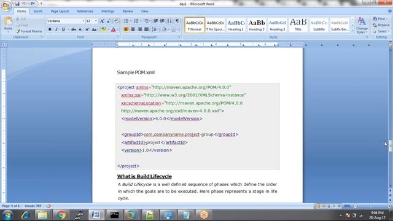This screenshot has width=393, height=221.
Task: Open the Paragraph dialog launcher
Action: [179, 37]
